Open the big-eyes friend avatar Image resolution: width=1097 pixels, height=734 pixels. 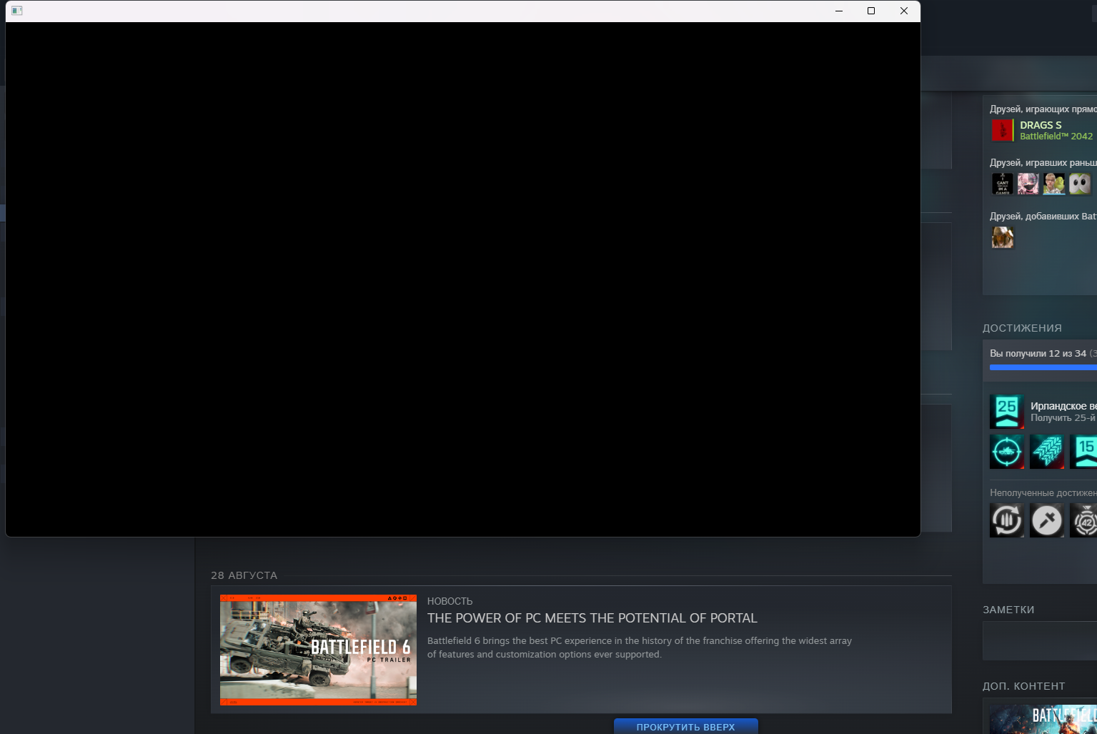[1080, 184]
